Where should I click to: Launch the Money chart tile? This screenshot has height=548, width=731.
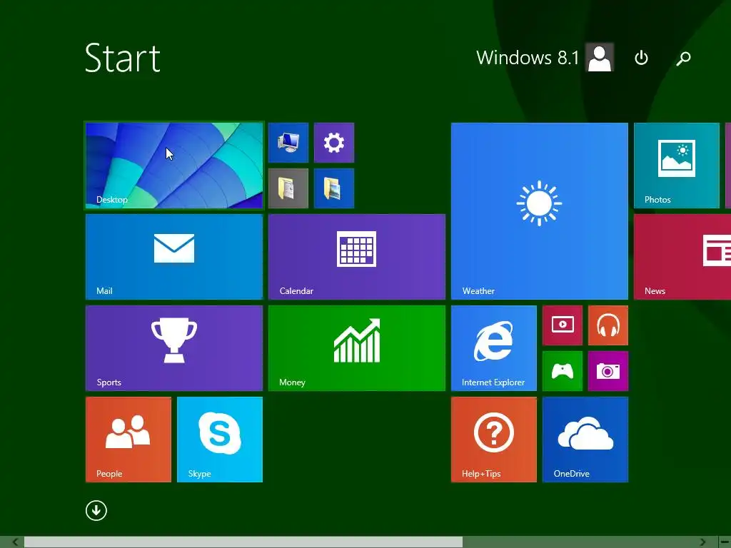(x=357, y=348)
